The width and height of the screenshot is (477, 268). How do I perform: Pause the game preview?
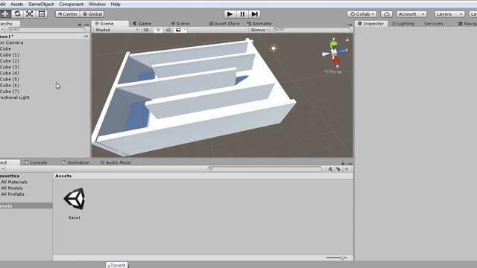point(242,14)
